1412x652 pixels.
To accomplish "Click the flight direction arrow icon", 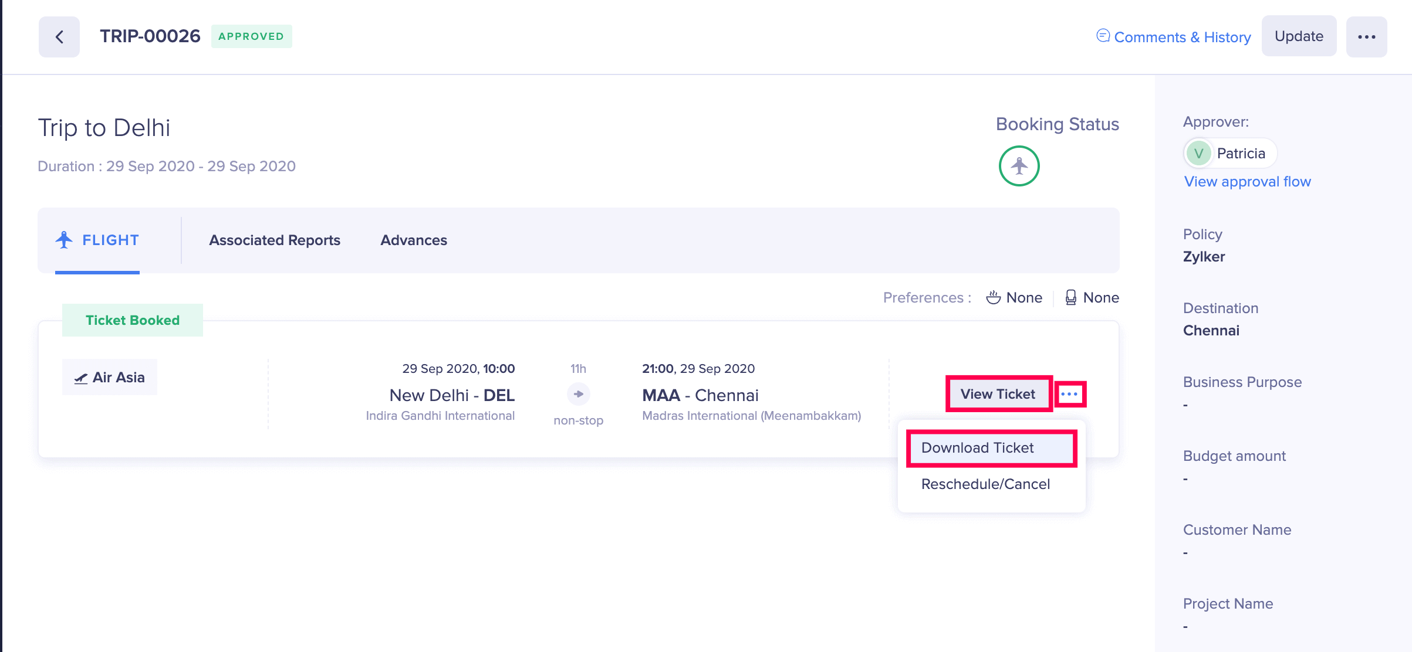I will click(x=578, y=394).
